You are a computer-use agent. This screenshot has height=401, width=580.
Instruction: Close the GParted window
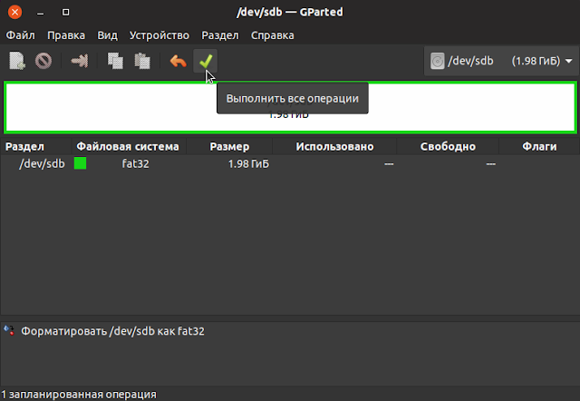tap(14, 12)
